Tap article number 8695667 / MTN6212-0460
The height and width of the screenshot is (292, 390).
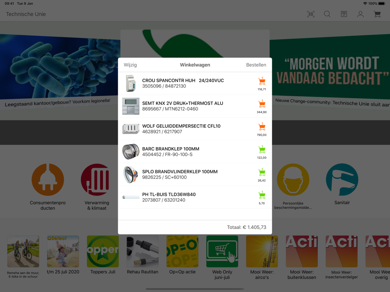pyautogui.click(x=170, y=109)
